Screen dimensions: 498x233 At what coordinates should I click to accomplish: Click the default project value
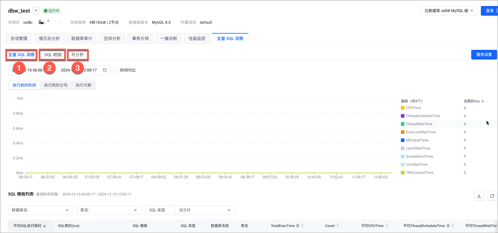(206, 23)
